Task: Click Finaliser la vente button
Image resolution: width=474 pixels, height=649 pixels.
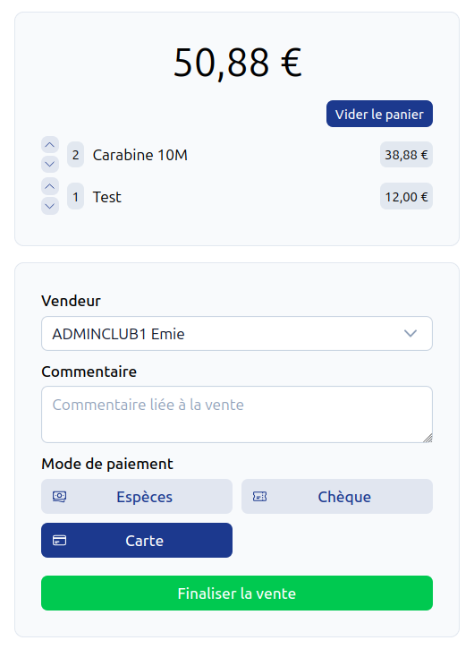Action: (237, 593)
